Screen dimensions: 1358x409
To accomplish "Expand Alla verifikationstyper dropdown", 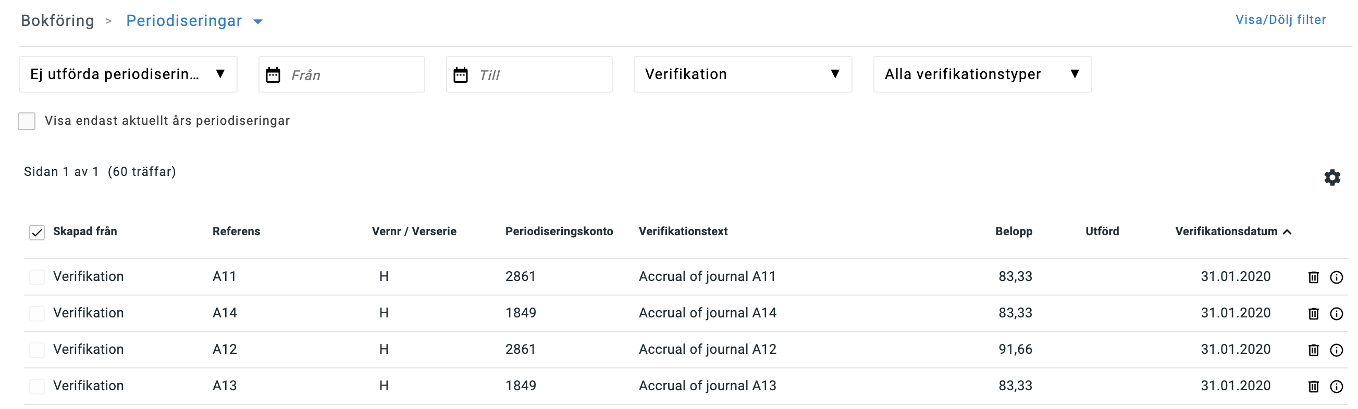I will pyautogui.click(x=982, y=75).
